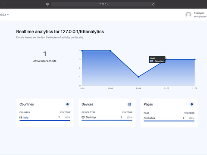Click the chart point at 11:03
Image resolution: width=207 pixels, height=155 pixels.
click(110, 51)
